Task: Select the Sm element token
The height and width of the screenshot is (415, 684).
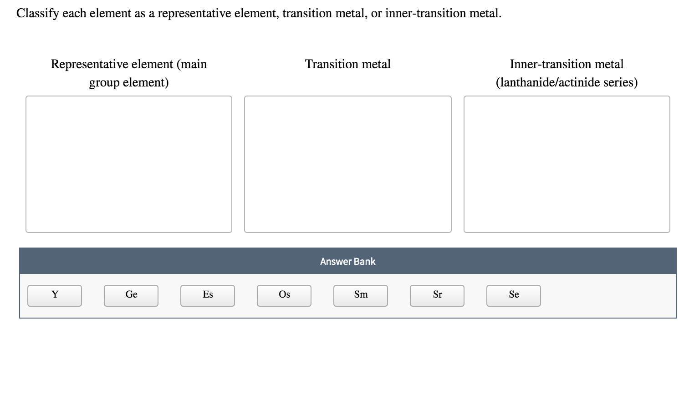Action: tap(360, 295)
